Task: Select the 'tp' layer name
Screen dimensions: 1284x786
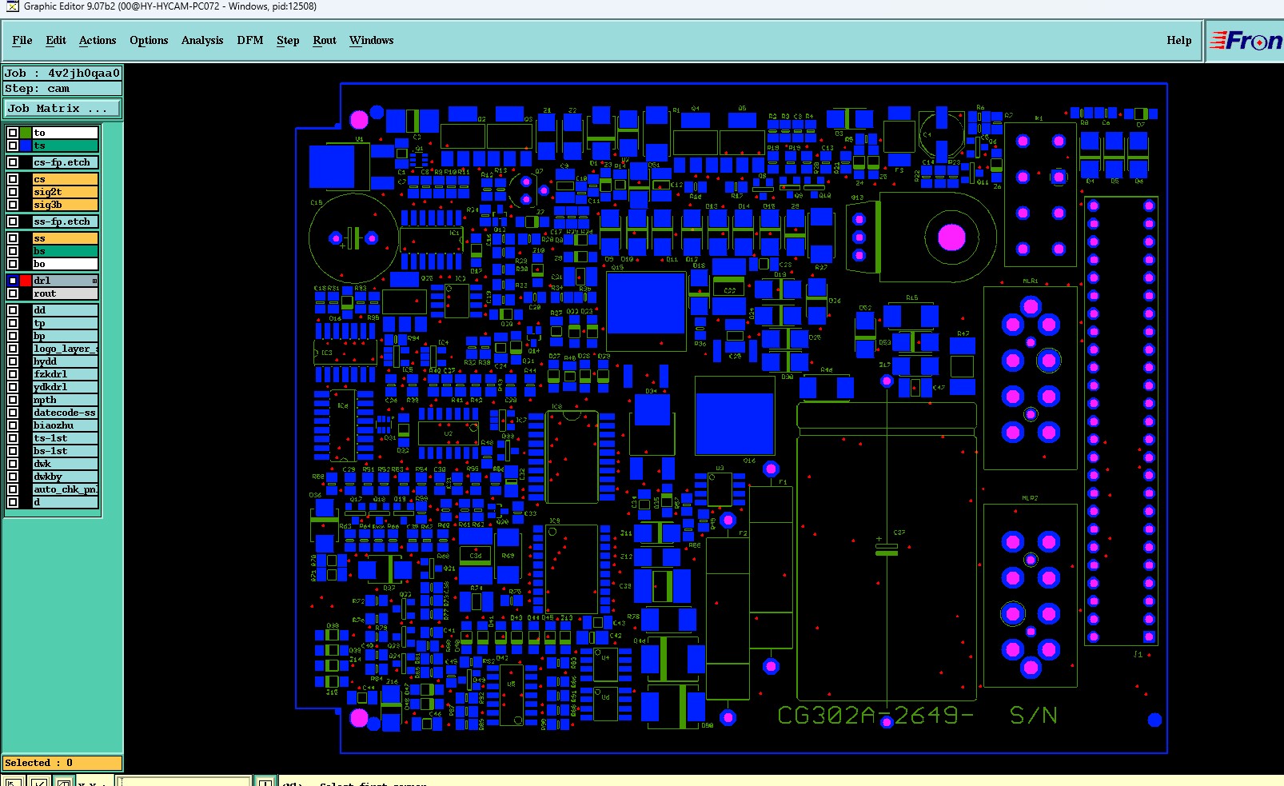Action: pos(65,323)
